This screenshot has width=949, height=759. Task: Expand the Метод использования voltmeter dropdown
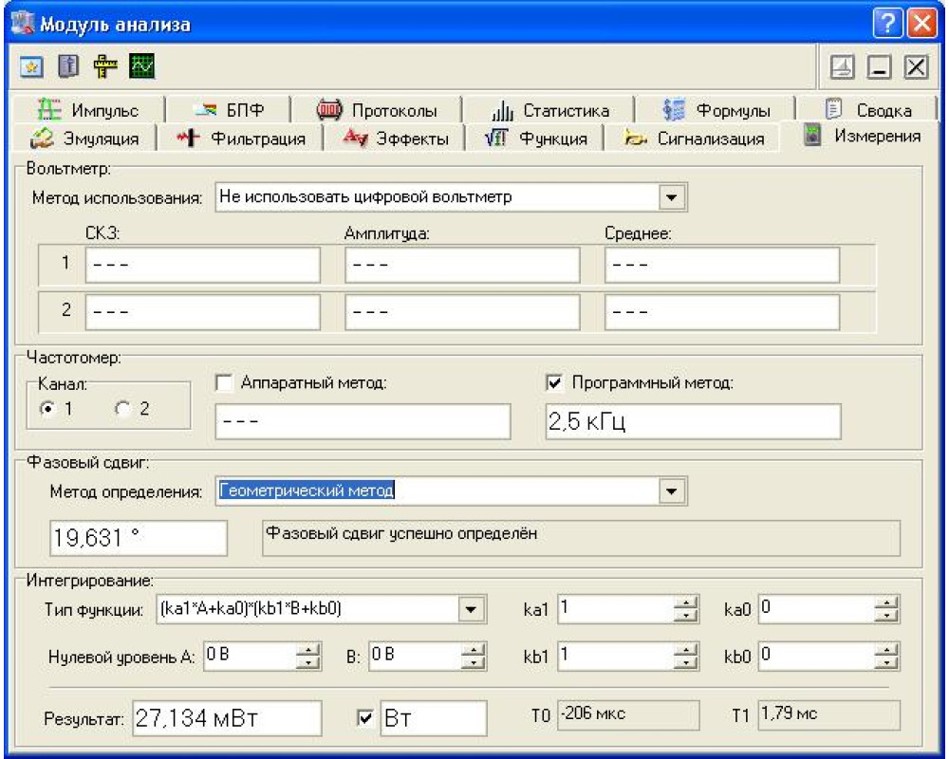pyautogui.click(x=672, y=197)
